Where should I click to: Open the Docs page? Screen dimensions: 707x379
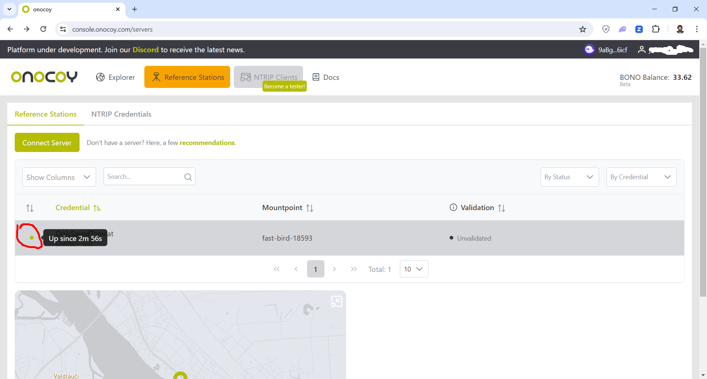(326, 77)
